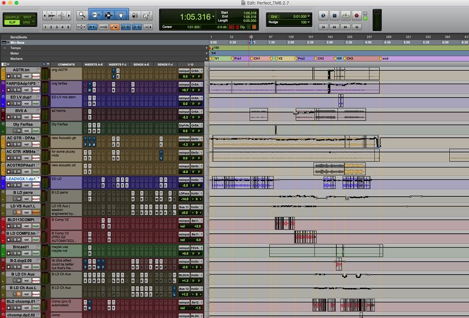This screenshot has width=469, height=318.
Task: Open Nudge value dropdown
Action: point(309,22)
